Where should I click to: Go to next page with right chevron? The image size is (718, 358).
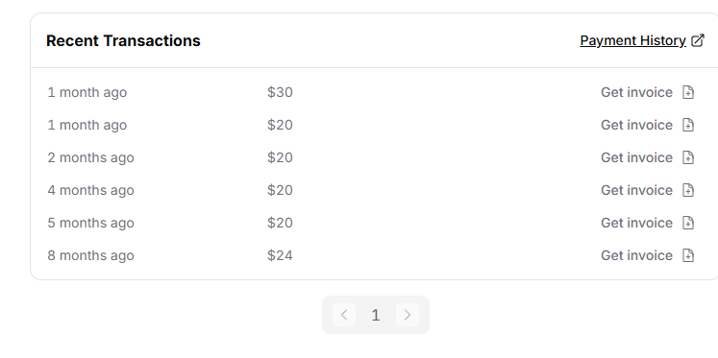(x=408, y=315)
